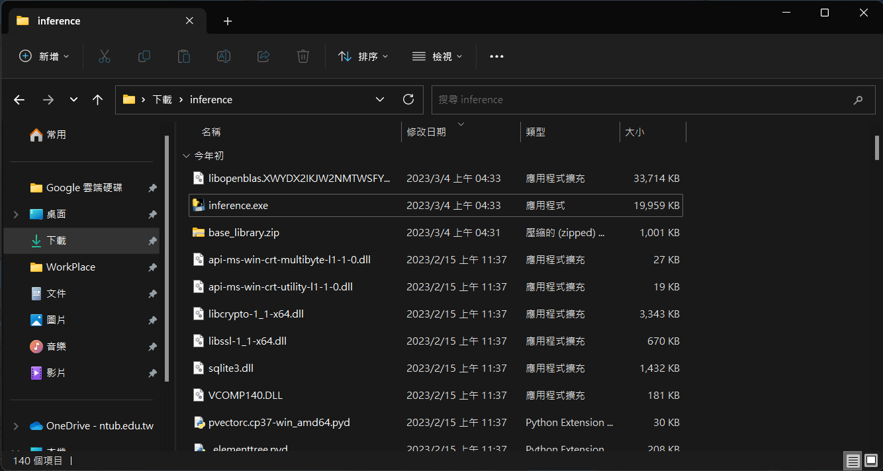
Task: Click the search magnifier icon
Action: point(858,100)
